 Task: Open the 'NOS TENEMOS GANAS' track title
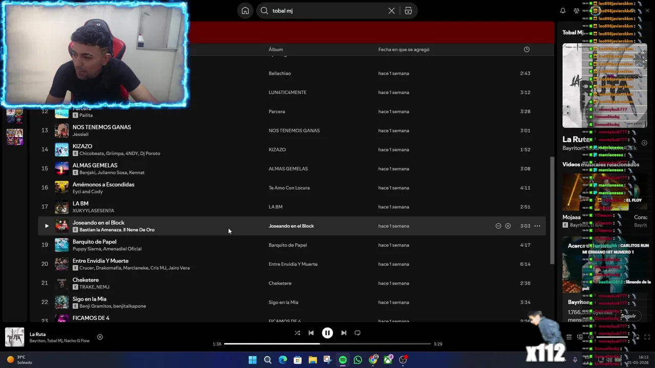102,127
